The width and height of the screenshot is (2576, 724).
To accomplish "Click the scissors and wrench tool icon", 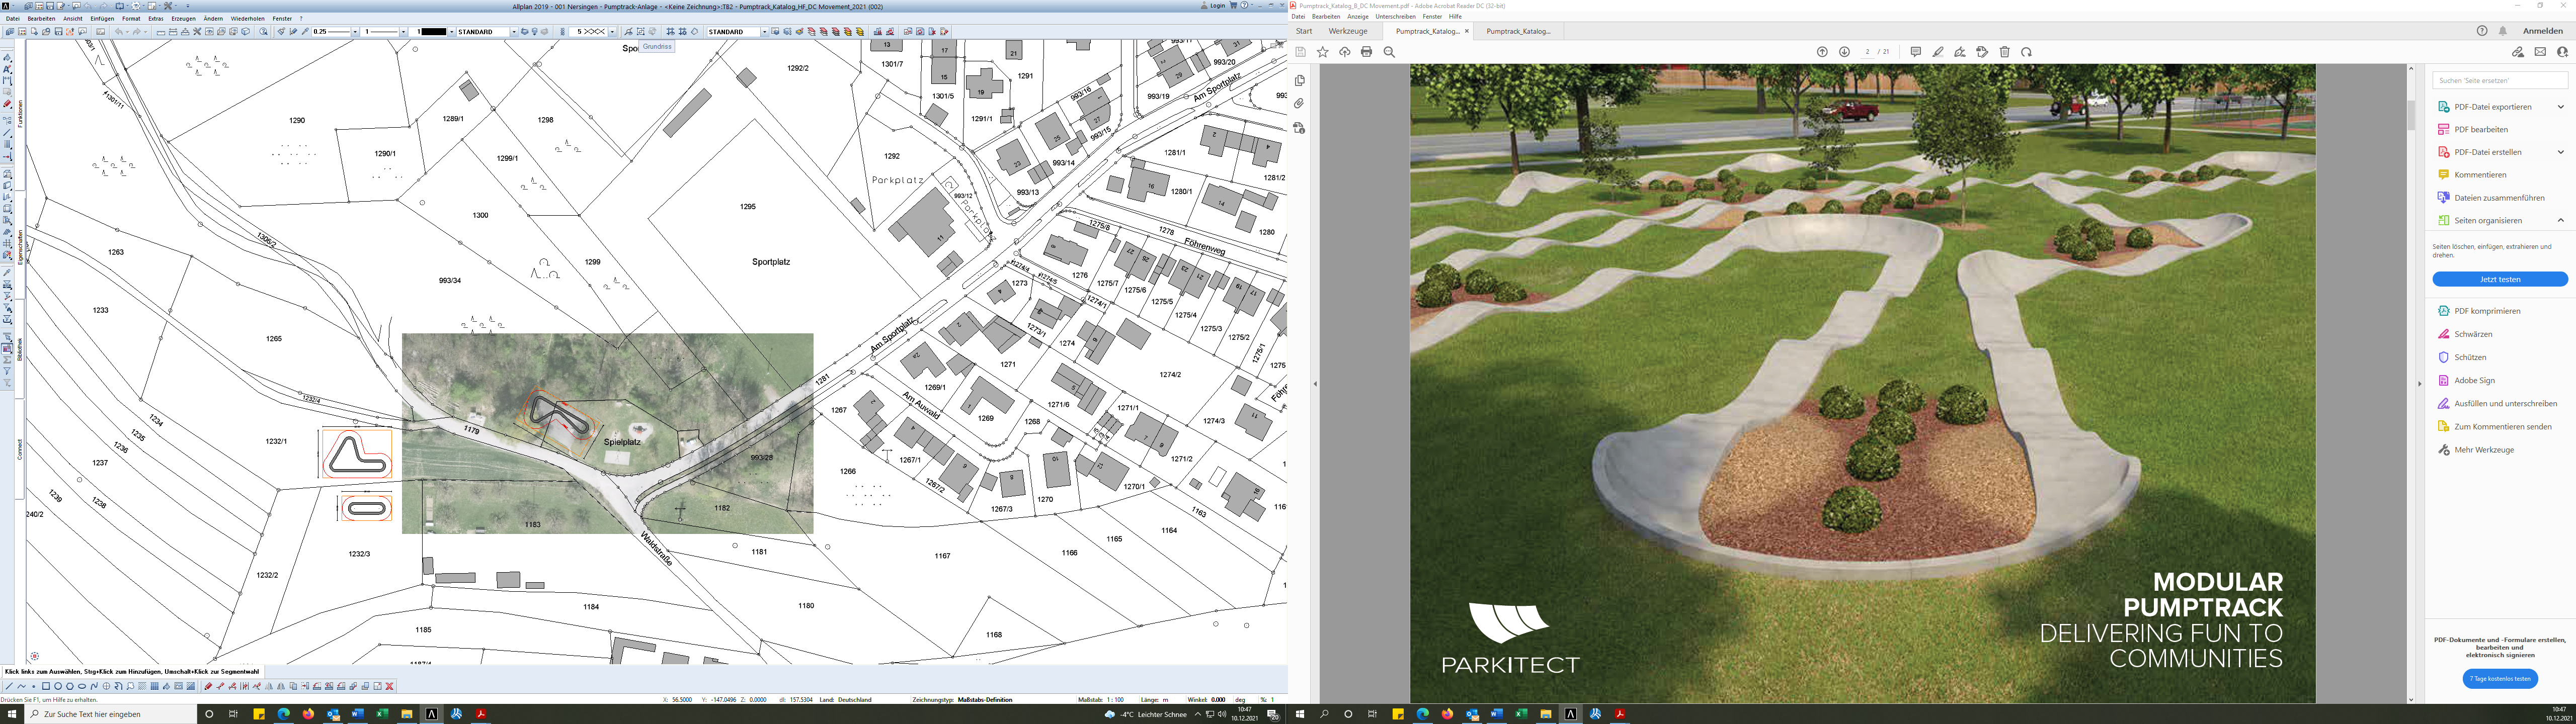I will [197, 32].
